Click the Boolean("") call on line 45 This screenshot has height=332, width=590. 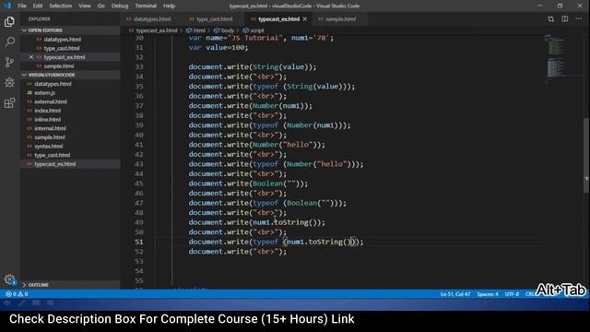coord(277,184)
